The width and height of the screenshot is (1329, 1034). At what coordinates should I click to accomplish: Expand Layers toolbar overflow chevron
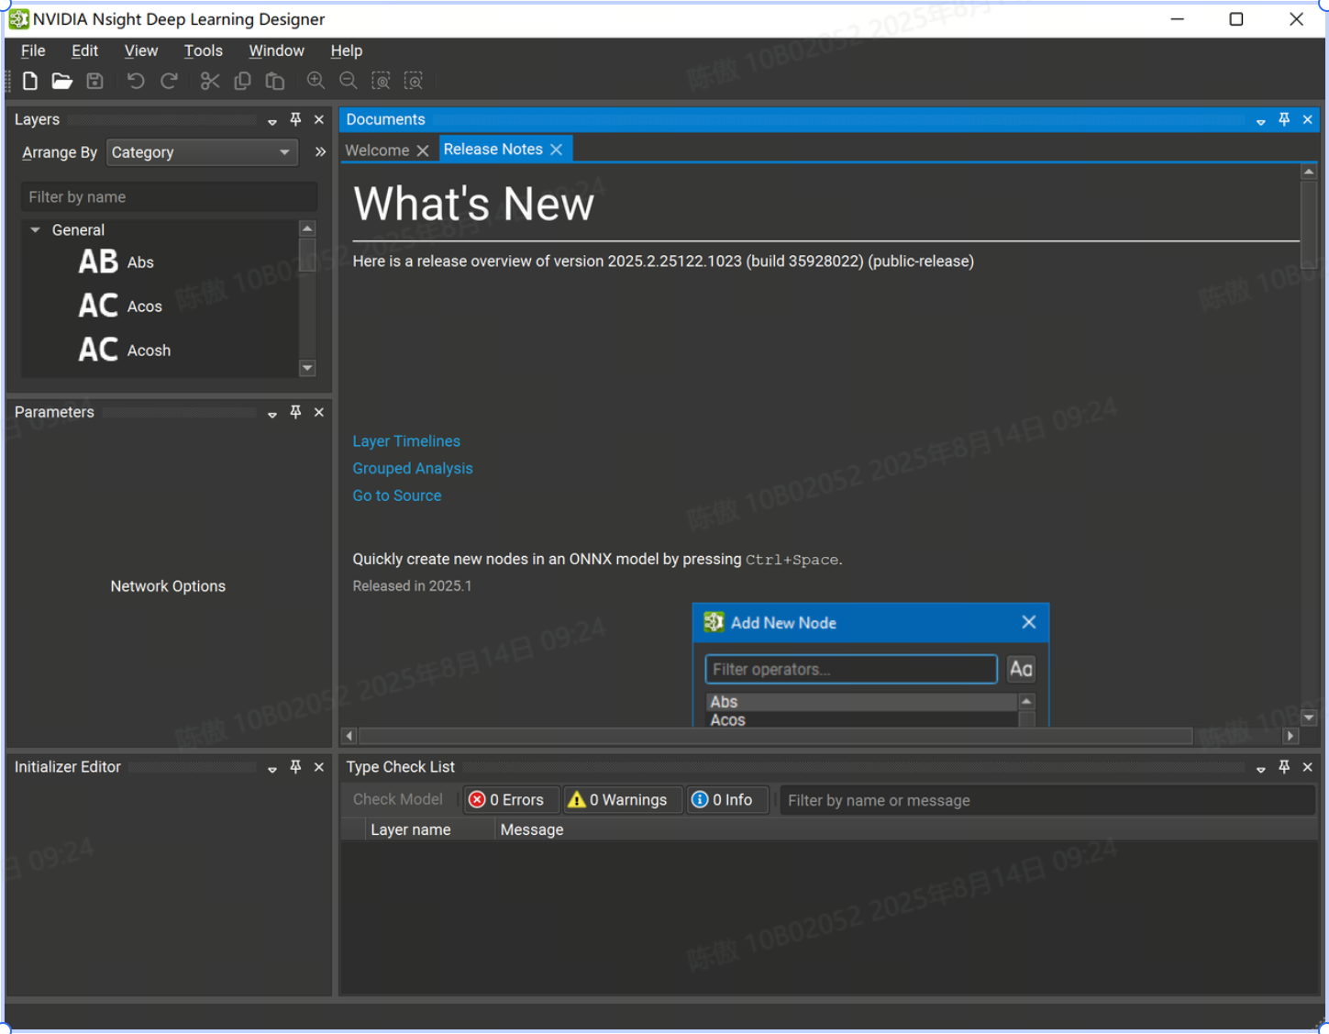(x=320, y=152)
